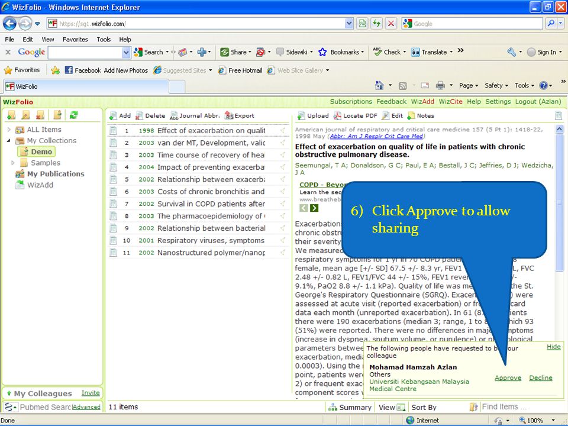Click the Pubmed Search input field
Viewport: 568px width, 426px height.
coord(46,407)
